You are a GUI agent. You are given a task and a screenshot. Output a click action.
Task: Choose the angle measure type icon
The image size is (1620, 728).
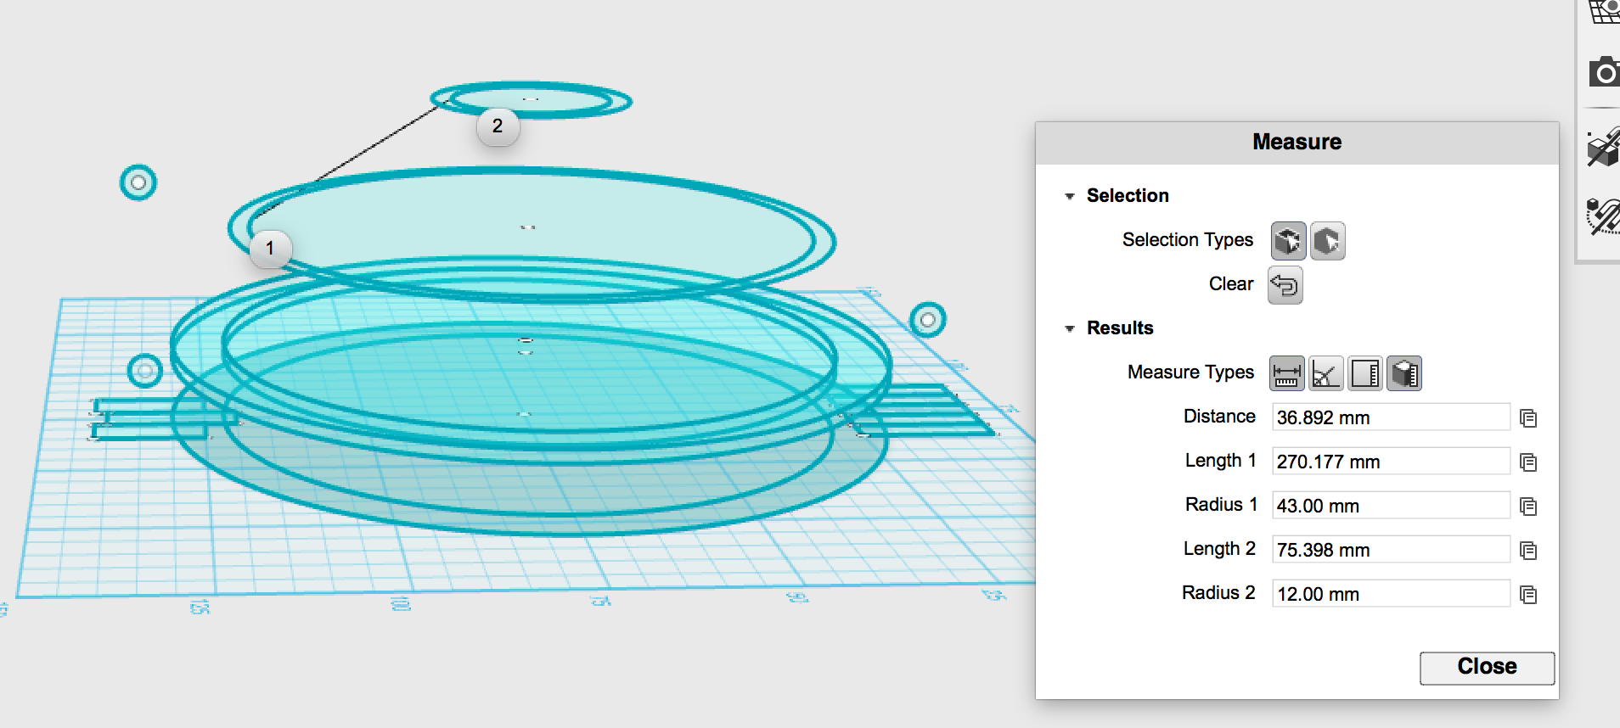[1325, 373]
